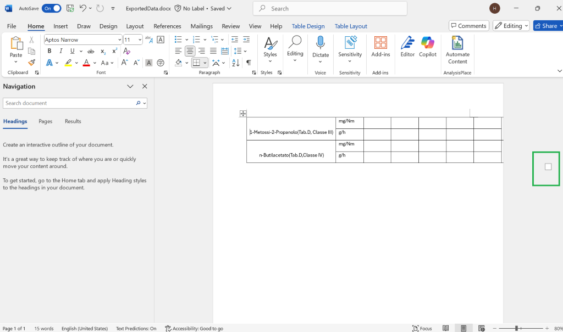The width and height of the screenshot is (563, 332).
Task: Apply strikethrough formatting
Action: pos(91,51)
